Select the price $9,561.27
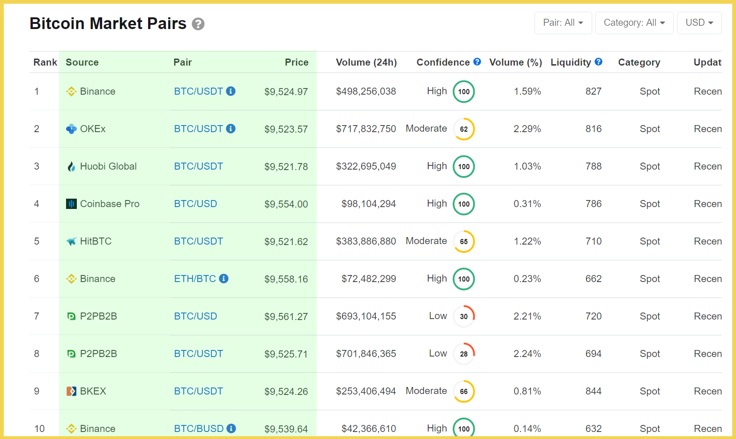 pyautogui.click(x=286, y=317)
